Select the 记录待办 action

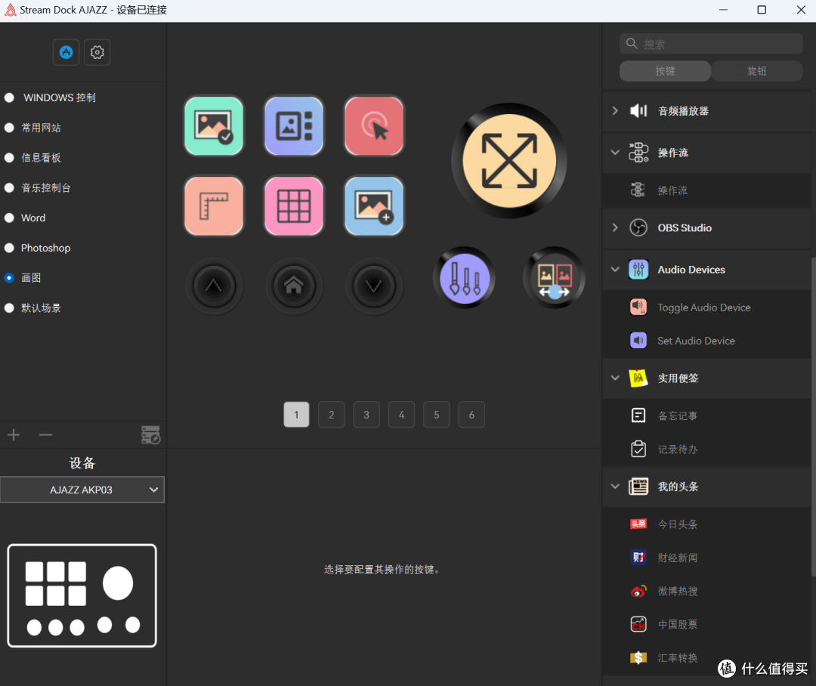(706, 450)
